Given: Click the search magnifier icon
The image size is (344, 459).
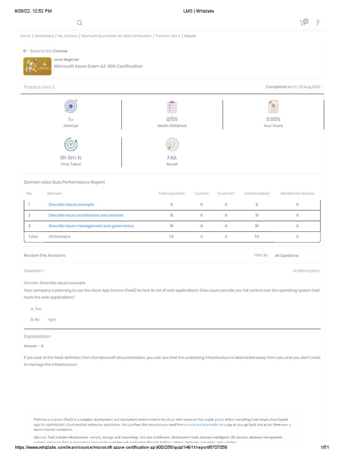Looking at the screenshot, I should click(80, 23).
